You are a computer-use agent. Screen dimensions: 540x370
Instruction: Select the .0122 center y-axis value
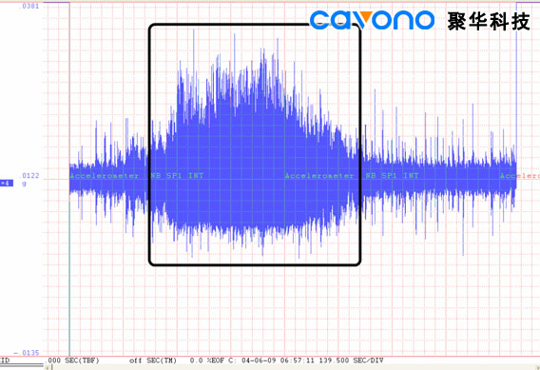[30, 176]
